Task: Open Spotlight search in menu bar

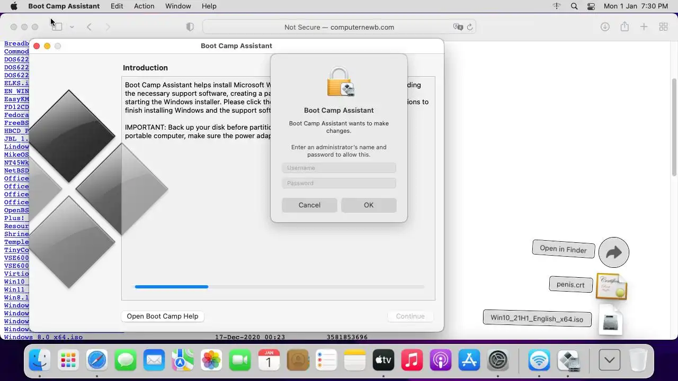Action: (574, 6)
